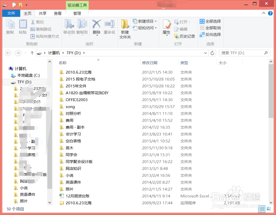Click 全部选择 to select all items
Image resolution: width=276 pixels, height=215 pixels.
click(210, 21)
